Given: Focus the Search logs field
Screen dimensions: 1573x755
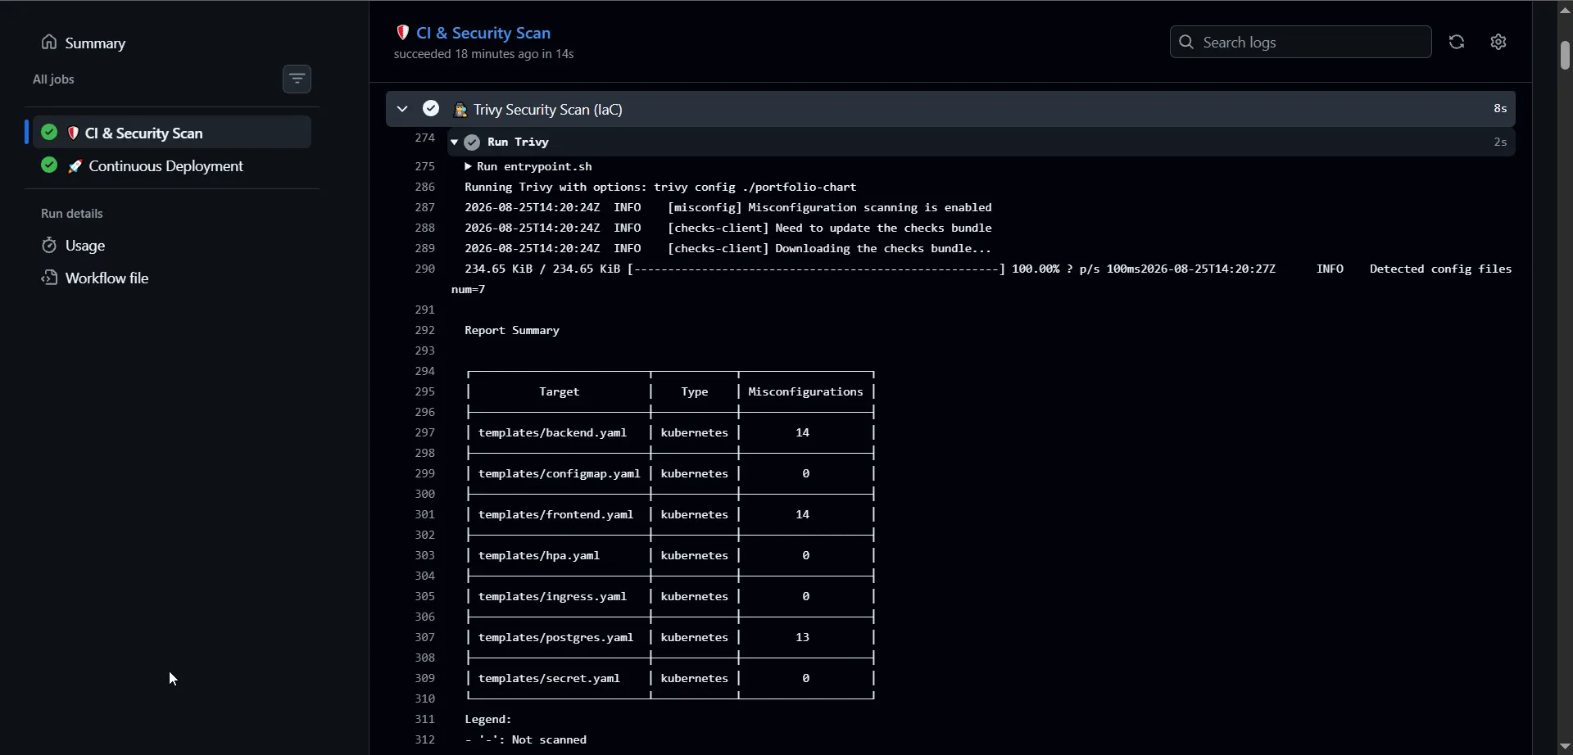Looking at the screenshot, I should [x=1300, y=42].
